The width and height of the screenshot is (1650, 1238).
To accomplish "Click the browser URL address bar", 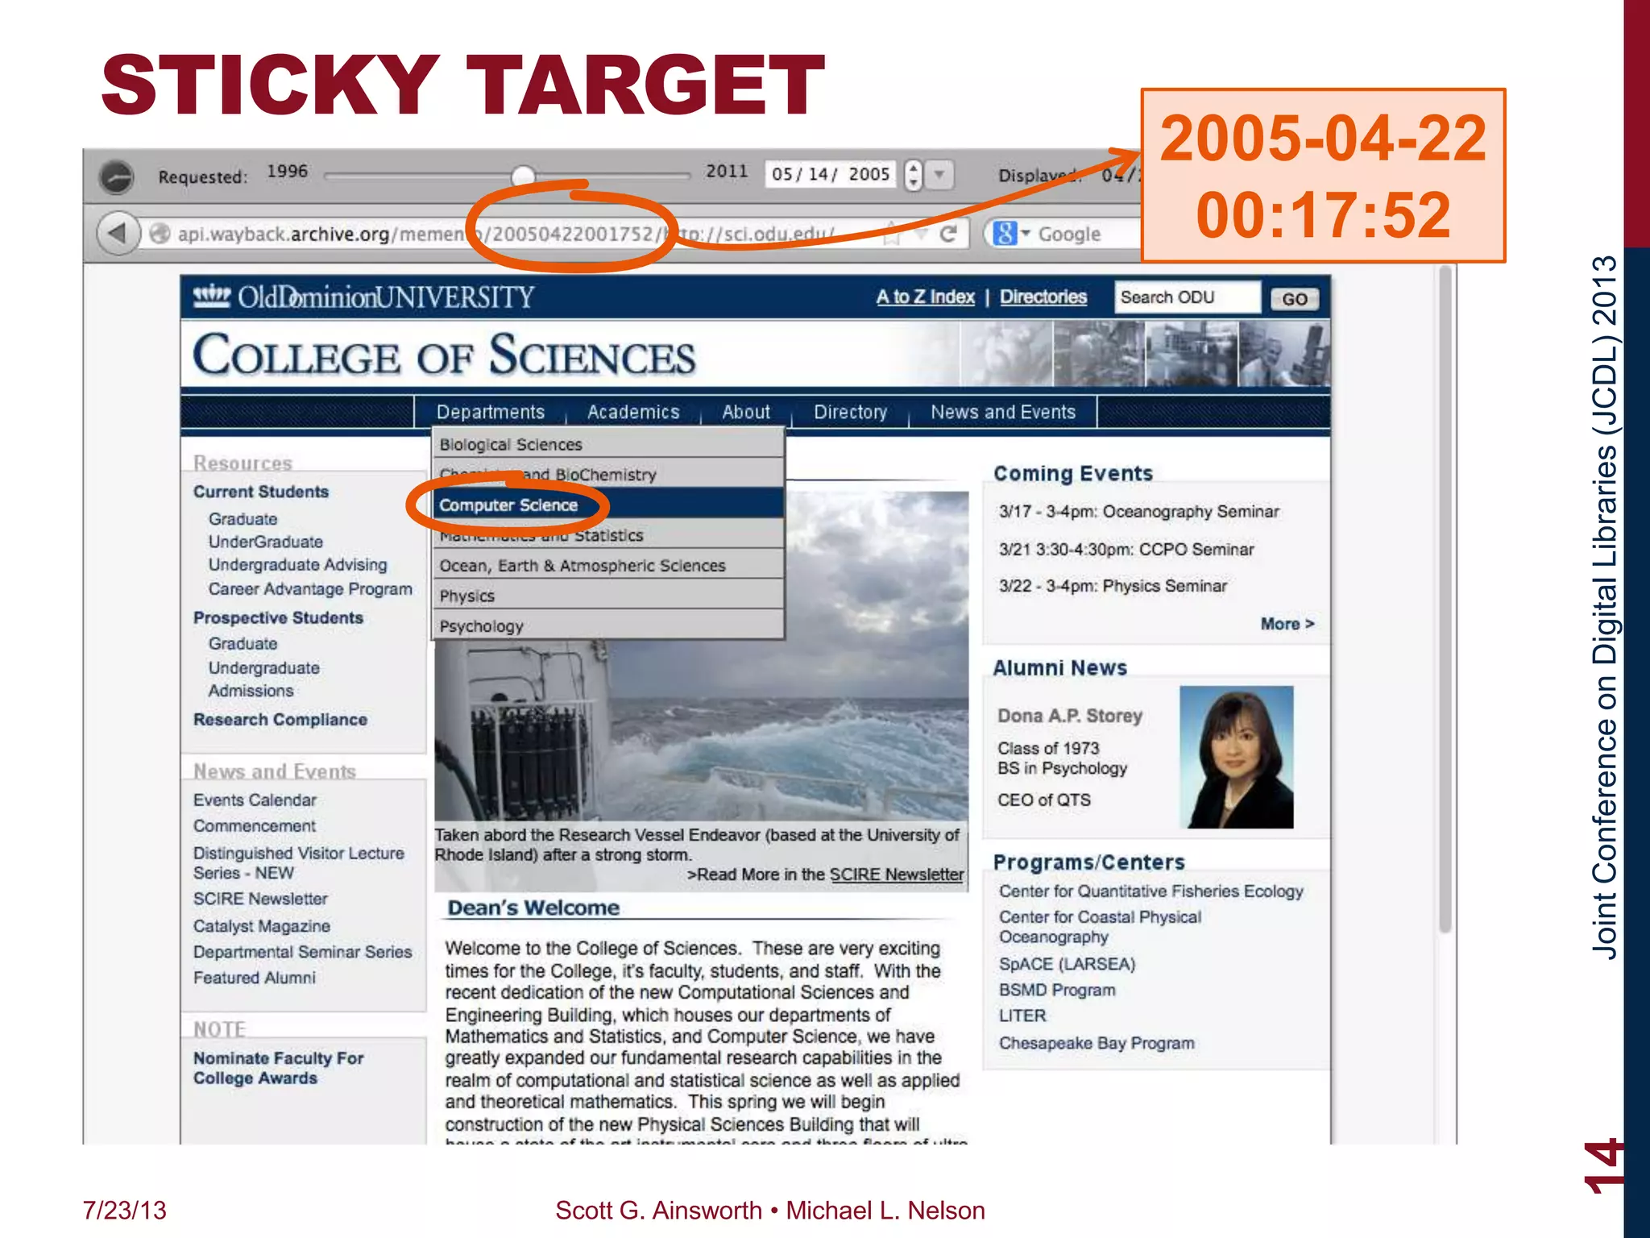I will pos(556,234).
